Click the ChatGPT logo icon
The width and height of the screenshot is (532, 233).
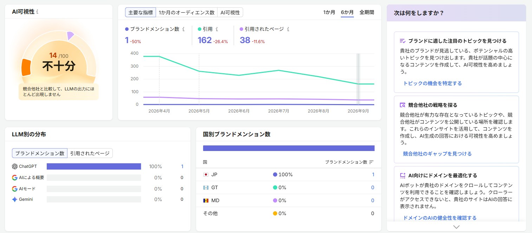tap(15, 166)
